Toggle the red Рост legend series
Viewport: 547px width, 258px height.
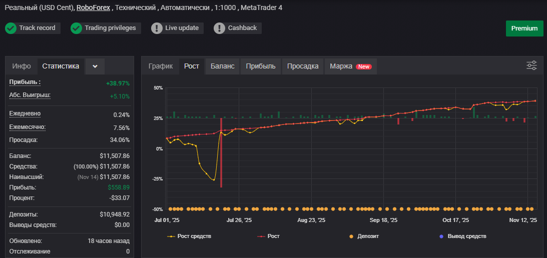pyautogui.click(x=269, y=236)
